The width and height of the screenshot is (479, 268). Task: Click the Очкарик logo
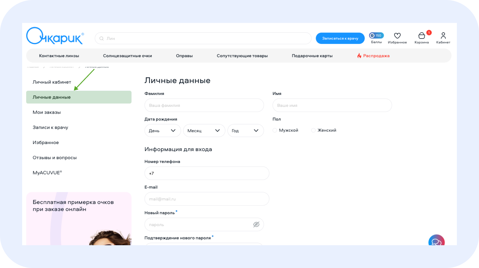55,36
